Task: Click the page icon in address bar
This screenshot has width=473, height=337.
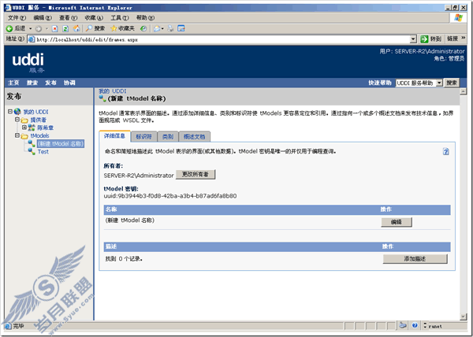Action: coord(32,39)
